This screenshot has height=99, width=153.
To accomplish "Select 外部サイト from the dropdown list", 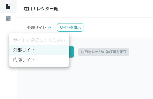I will pyautogui.click(x=39, y=50).
